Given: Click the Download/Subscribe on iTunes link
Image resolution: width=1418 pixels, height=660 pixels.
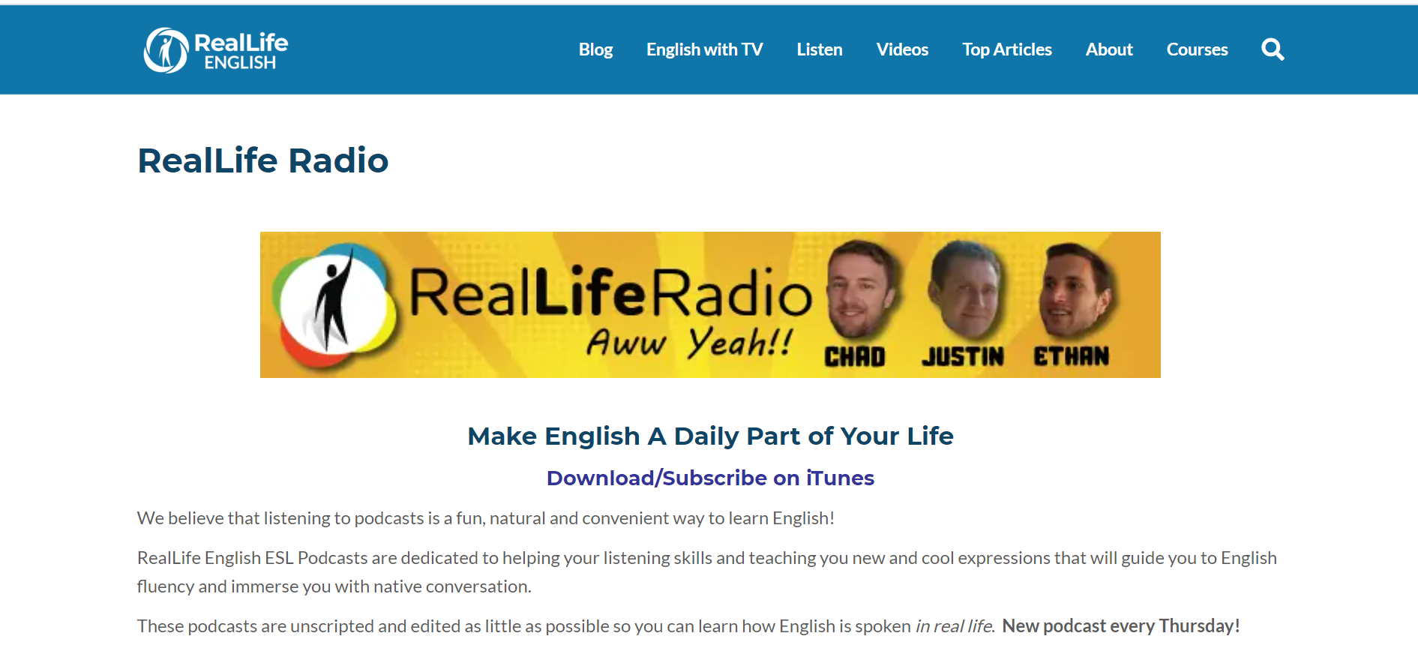Looking at the screenshot, I should click(x=710, y=478).
